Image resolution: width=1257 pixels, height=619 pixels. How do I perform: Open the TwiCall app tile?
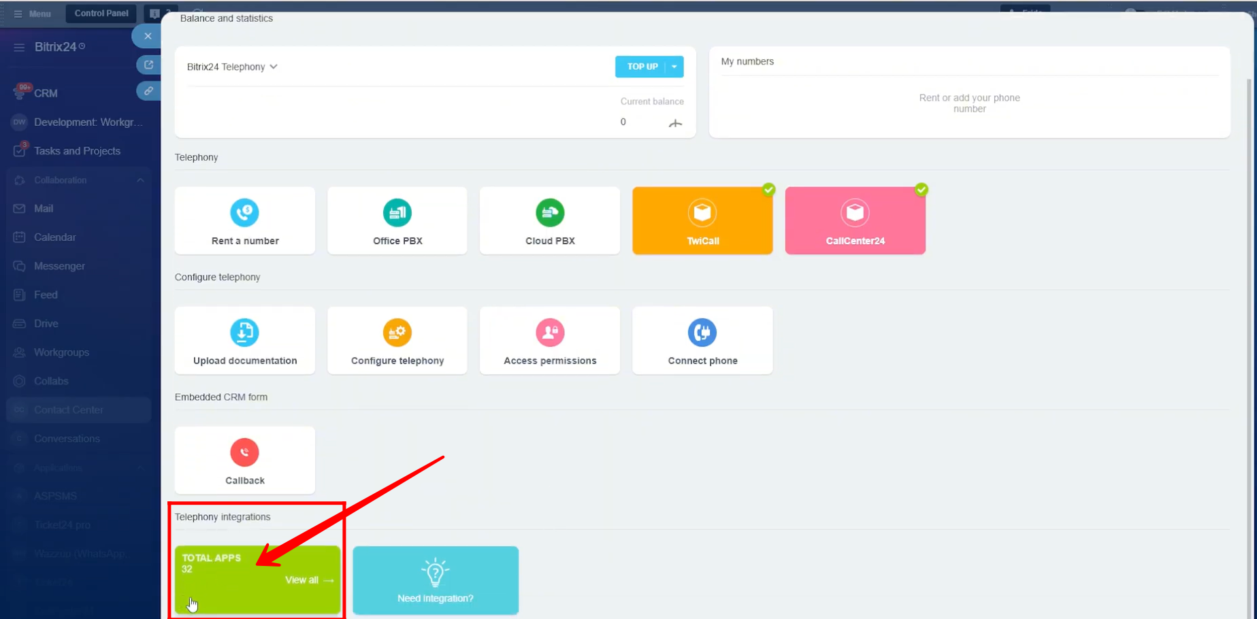(x=702, y=220)
